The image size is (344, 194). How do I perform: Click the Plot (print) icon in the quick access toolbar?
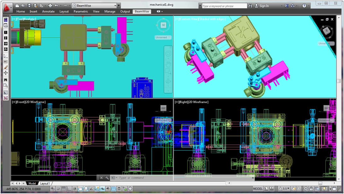tap(50, 6)
